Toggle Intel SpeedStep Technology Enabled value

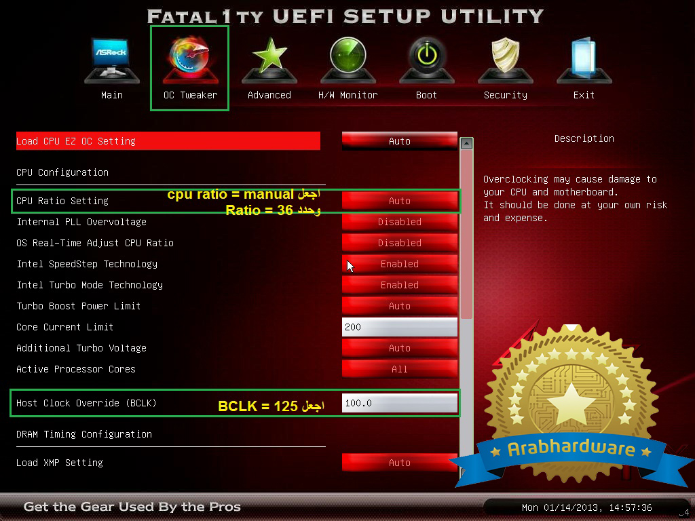point(399,264)
